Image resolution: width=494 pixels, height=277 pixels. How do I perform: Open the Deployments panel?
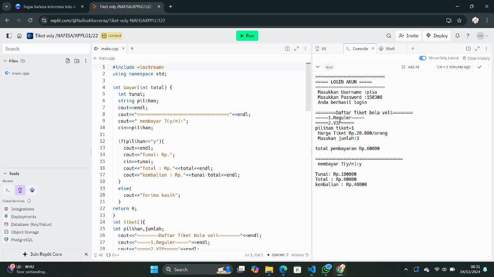tap(24, 217)
